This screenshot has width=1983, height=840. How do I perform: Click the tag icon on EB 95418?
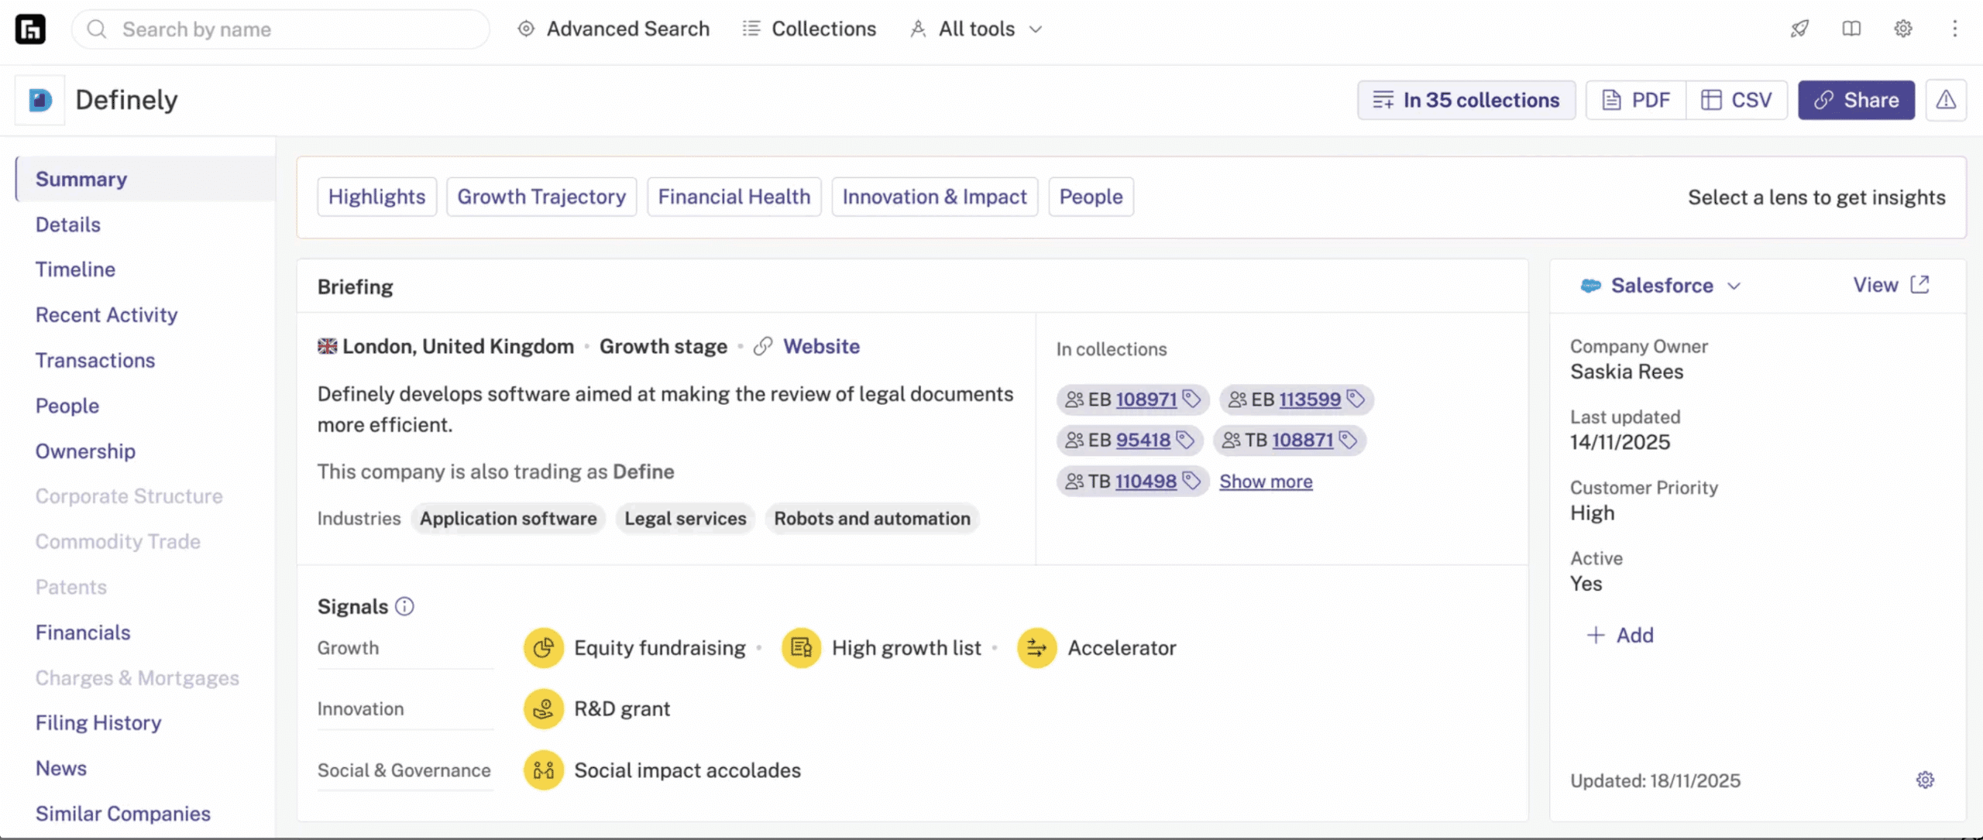(x=1185, y=440)
